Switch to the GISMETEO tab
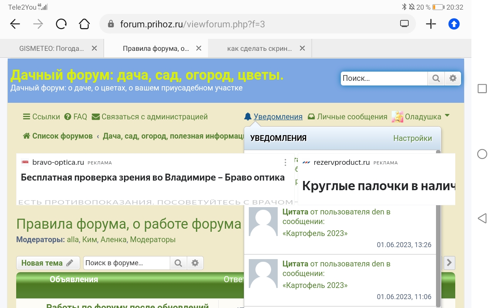Screen dimensions: 493x308 tap(51, 49)
